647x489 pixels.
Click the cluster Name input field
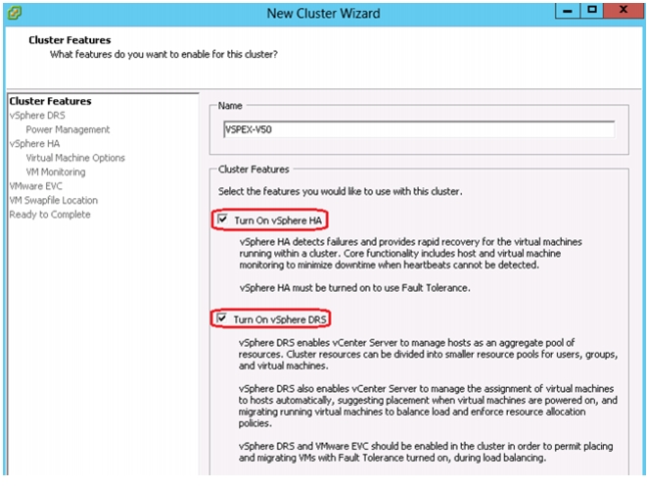pyautogui.click(x=419, y=129)
